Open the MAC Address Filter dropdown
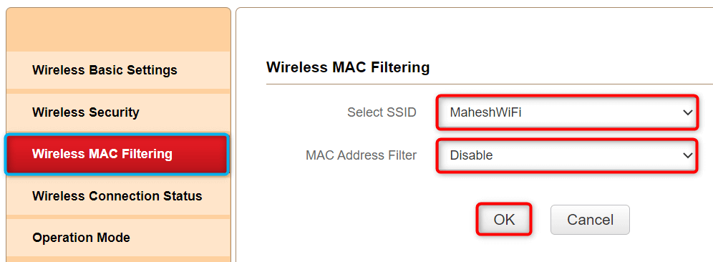713x262 pixels. 566,155
